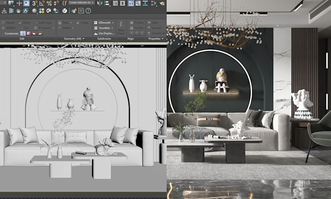Toggle Angle Snap

coord(42,3)
